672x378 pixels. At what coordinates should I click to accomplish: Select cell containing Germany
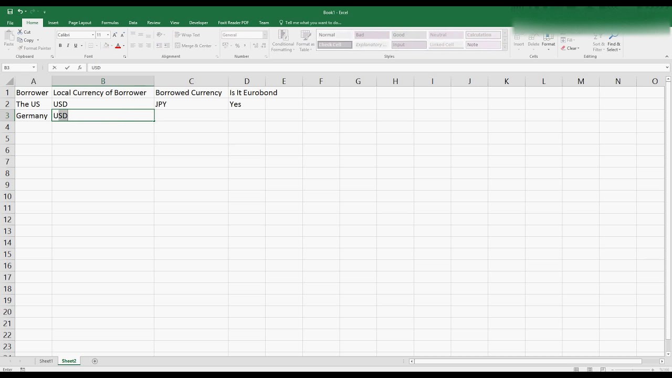[x=33, y=115]
